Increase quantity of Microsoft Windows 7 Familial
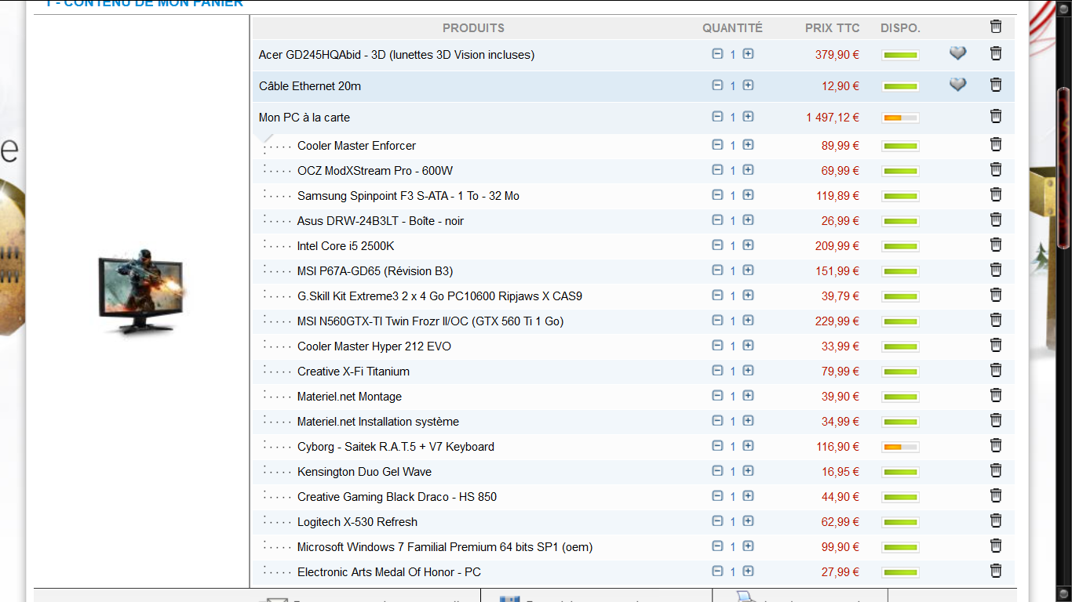This screenshot has height=602, width=1072. pyautogui.click(x=748, y=546)
